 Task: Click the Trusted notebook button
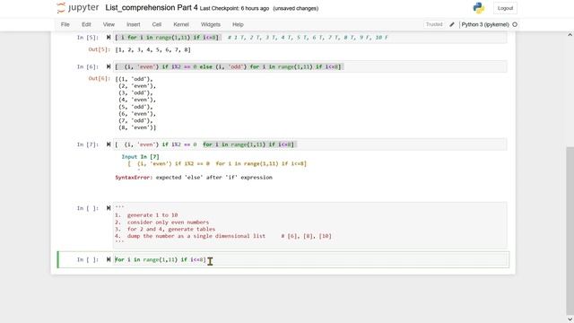coord(434,24)
